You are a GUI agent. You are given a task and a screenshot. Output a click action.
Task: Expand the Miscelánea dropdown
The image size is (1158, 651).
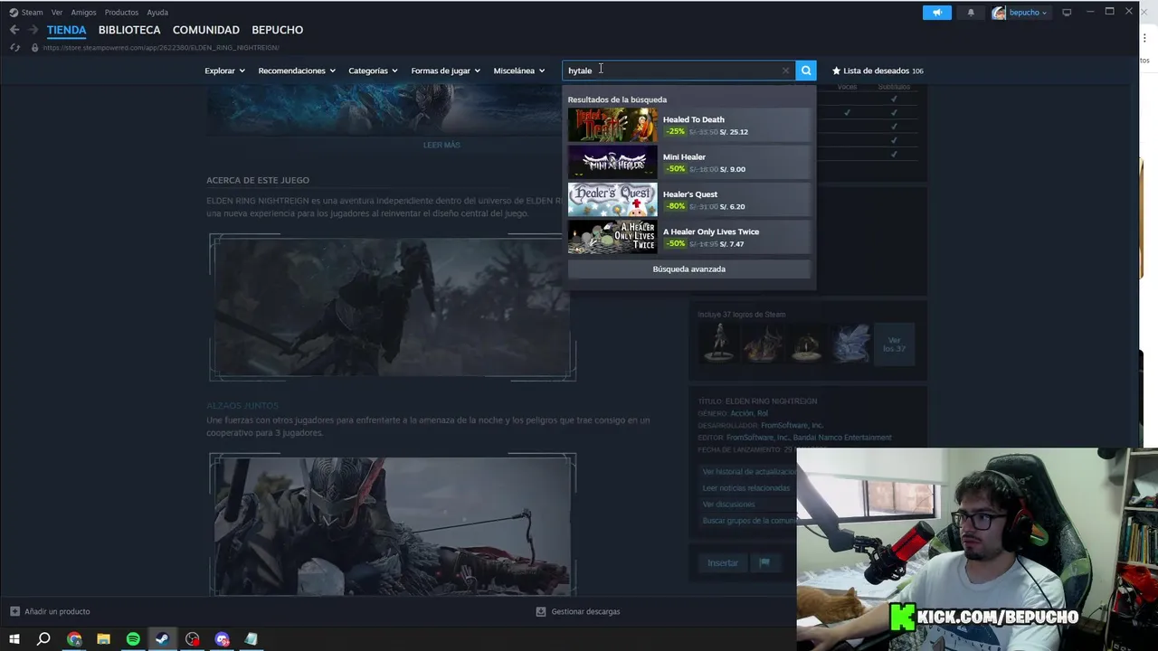[x=519, y=71]
